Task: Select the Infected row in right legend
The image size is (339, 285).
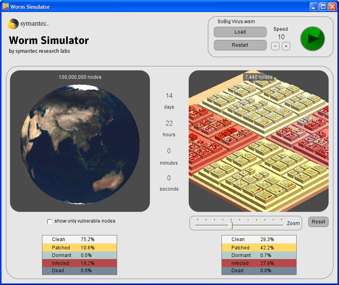Action: (x=259, y=263)
